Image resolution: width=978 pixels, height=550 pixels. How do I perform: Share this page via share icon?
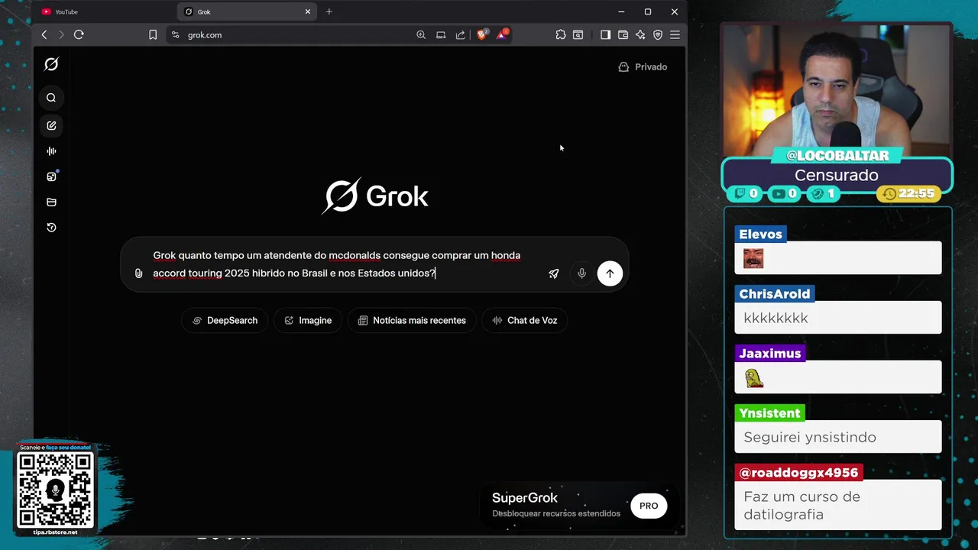tap(460, 34)
